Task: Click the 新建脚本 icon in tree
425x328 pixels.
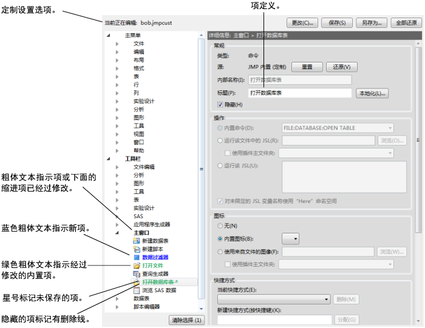Action: 137,249
